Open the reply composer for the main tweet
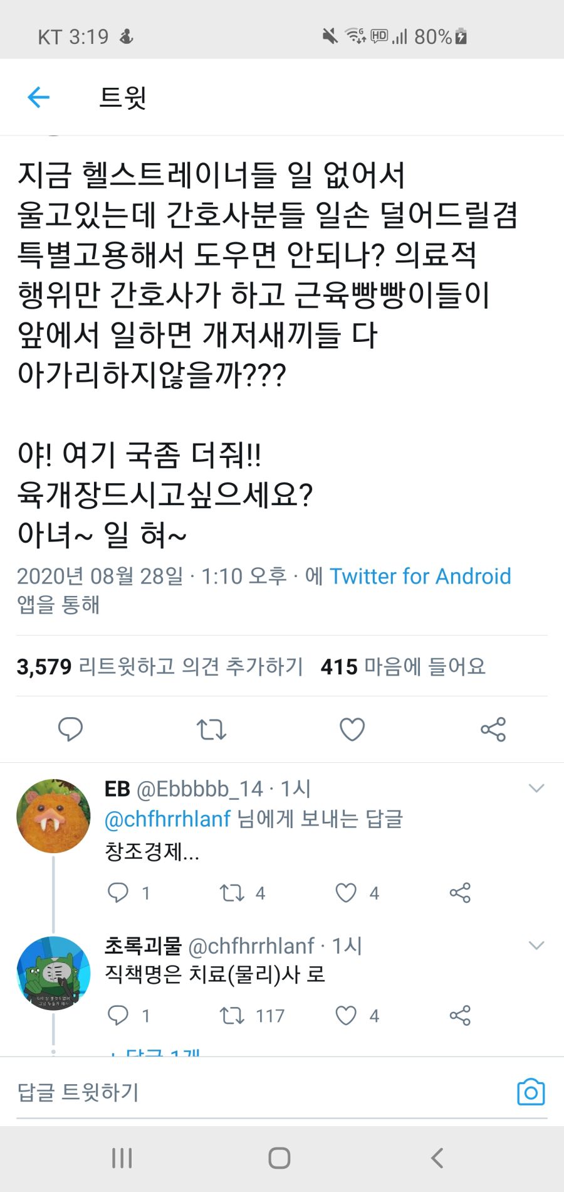The height and width of the screenshot is (1192, 564). pos(70,729)
